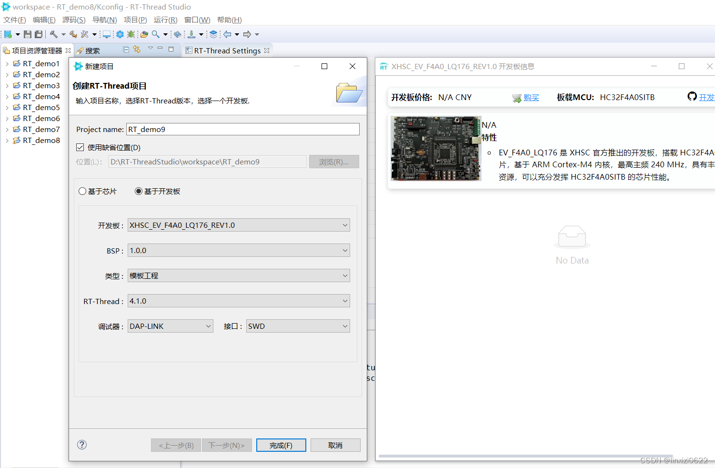
Task: Click the Open folder toolbar icon
Action: pyautogui.click(x=144, y=34)
